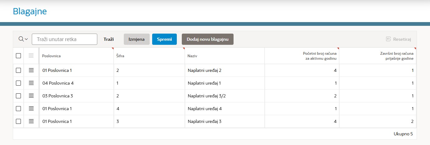The width and height of the screenshot is (430, 145).
Task: Tick checkbox for Naplatni uređaj 4 row
Action: [18, 109]
